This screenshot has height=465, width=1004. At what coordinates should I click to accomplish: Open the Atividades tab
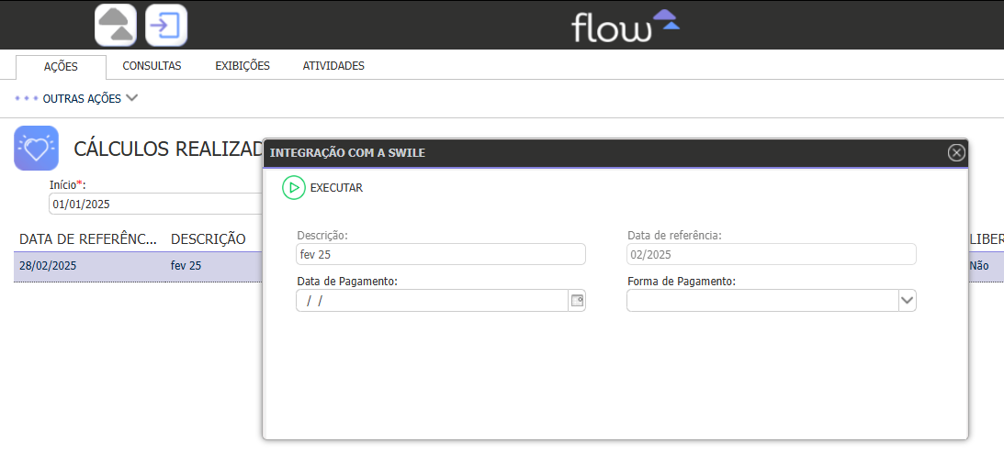coord(333,66)
